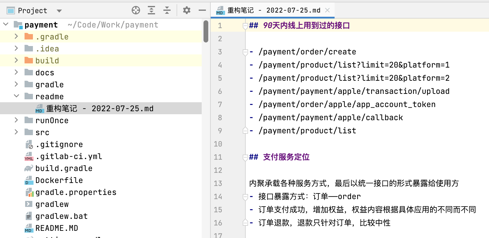Expand the gradle folder chevron

[x=16, y=84]
